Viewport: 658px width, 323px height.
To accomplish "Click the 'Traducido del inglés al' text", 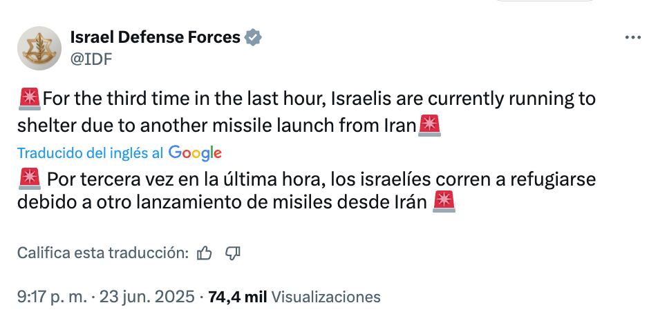I will pyautogui.click(x=90, y=153).
